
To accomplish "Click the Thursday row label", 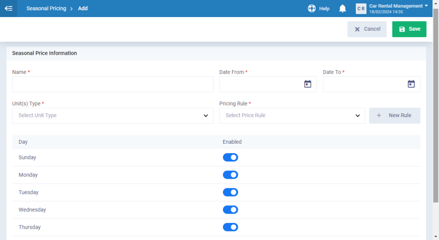I will tap(30, 227).
